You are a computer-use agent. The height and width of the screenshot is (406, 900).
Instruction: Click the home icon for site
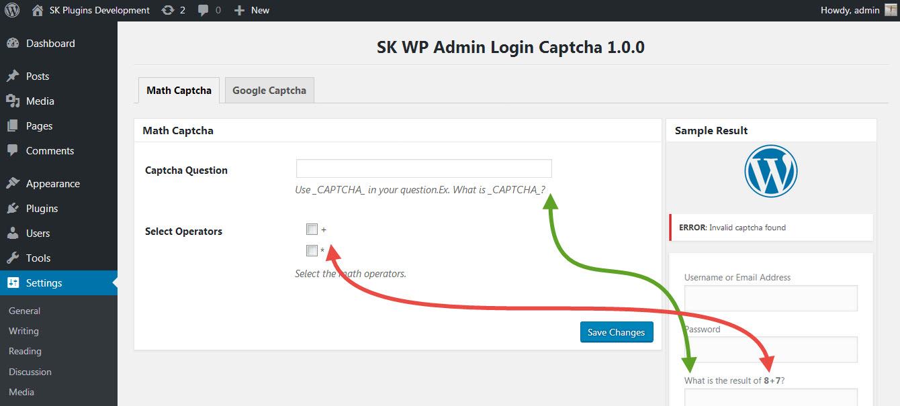[x=38, y=10]
